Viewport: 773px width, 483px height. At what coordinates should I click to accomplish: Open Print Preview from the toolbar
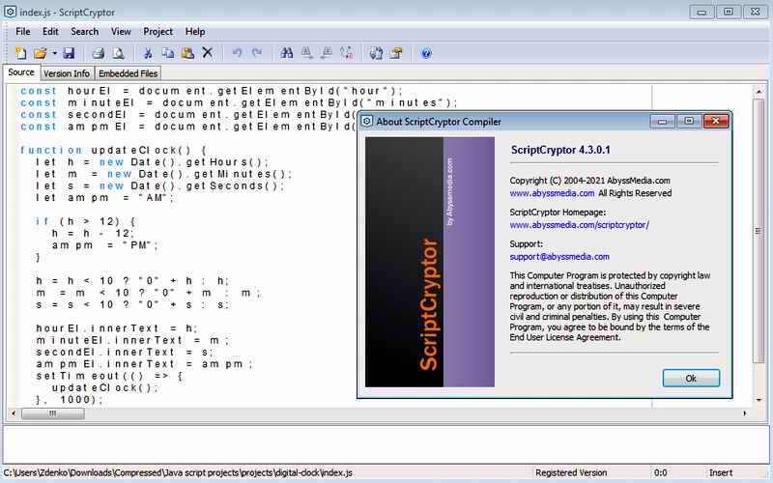tap(118, 52)
